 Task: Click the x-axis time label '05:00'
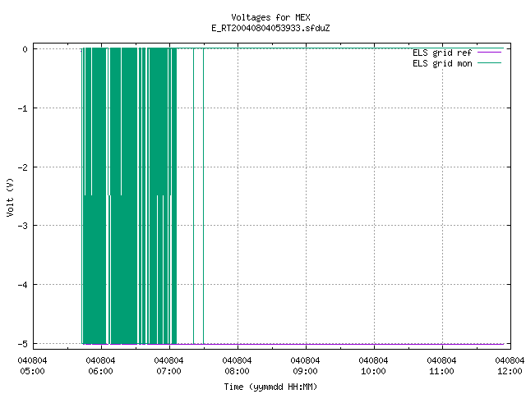(32, 371)
